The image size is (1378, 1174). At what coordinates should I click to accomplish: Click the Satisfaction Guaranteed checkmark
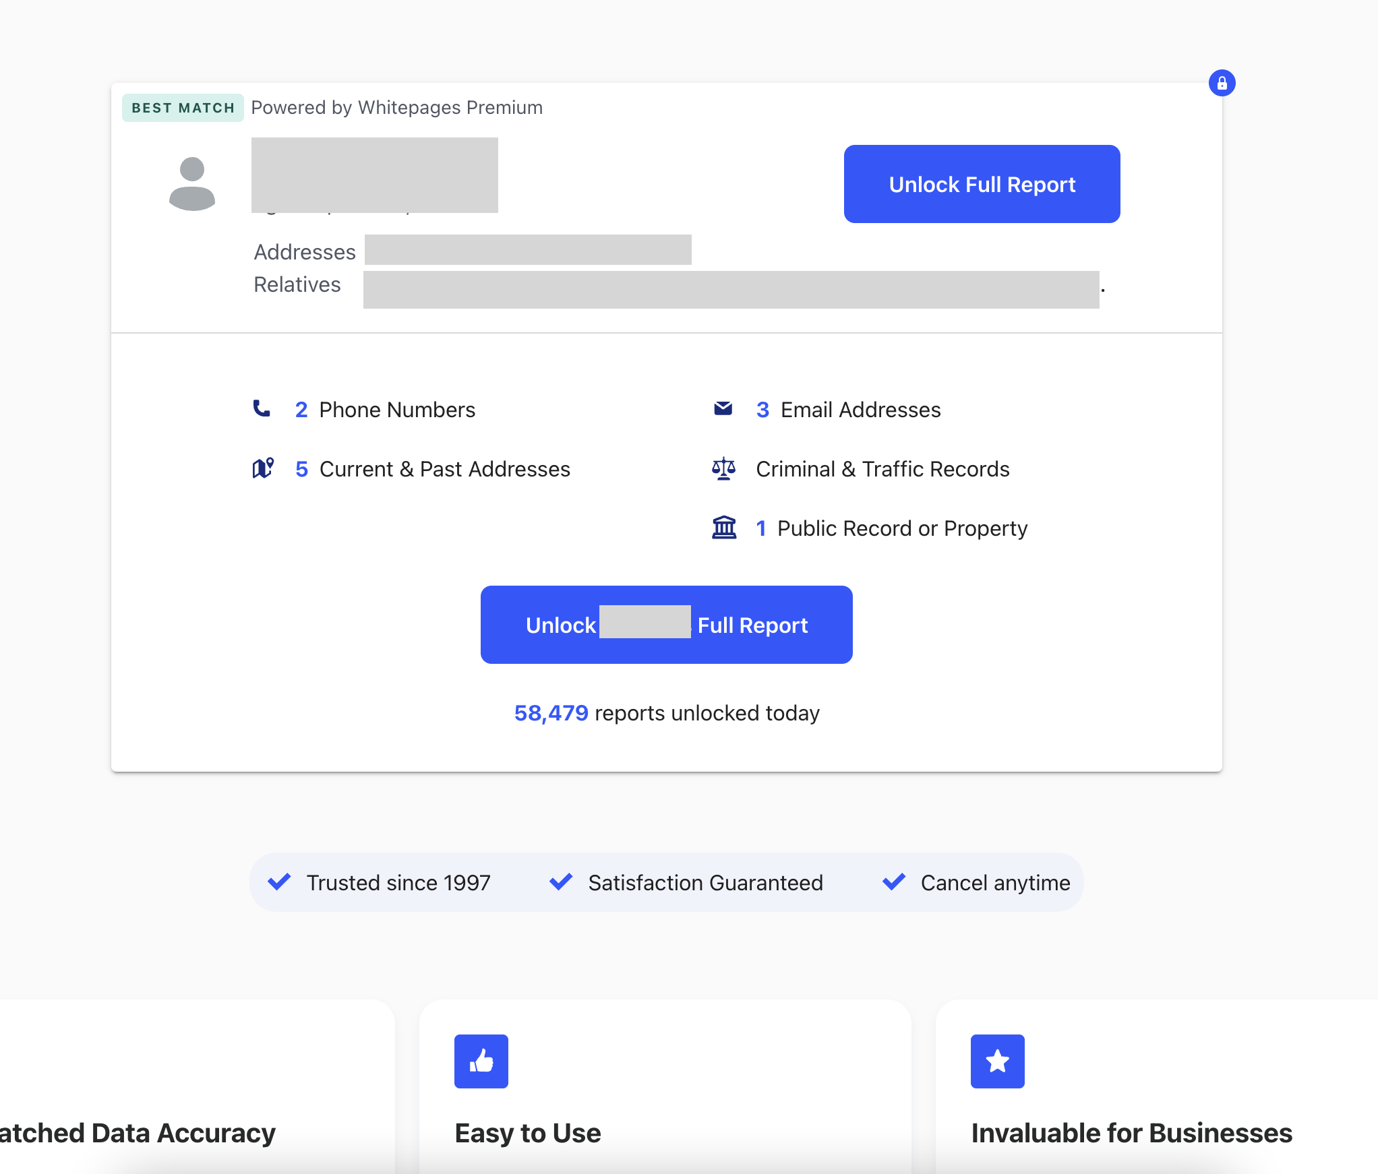pyautogui.click(x=560, y=882)
